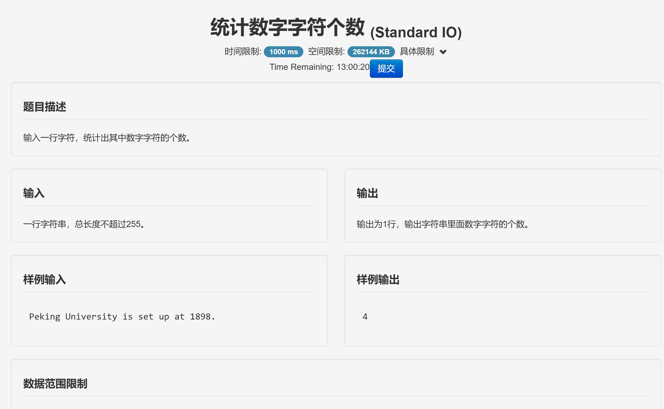Viewport: 664px width, 409px height.
Task: Open the 具体限制 details label
Action: point(417,51)
